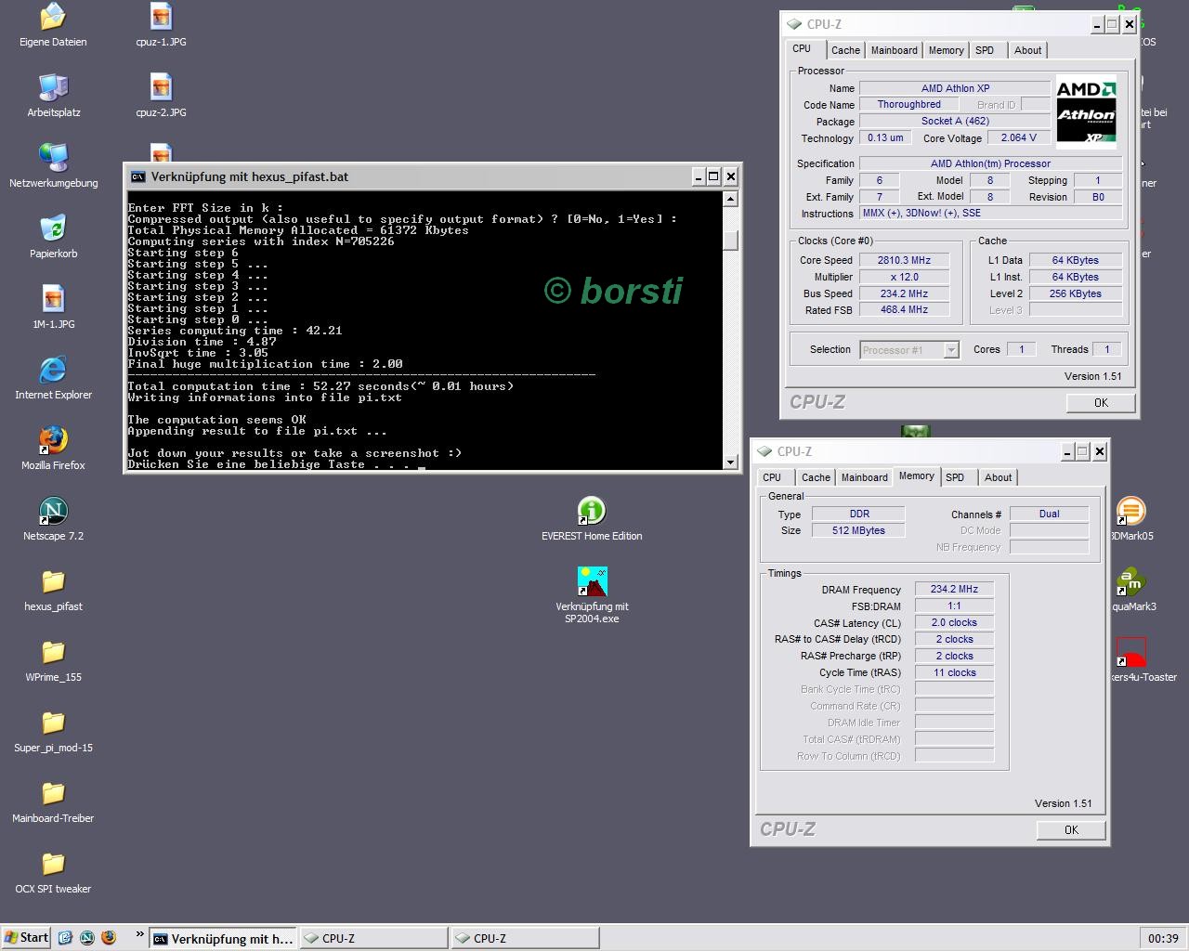Select the hexus_pifast folder icon

(53, 582)
